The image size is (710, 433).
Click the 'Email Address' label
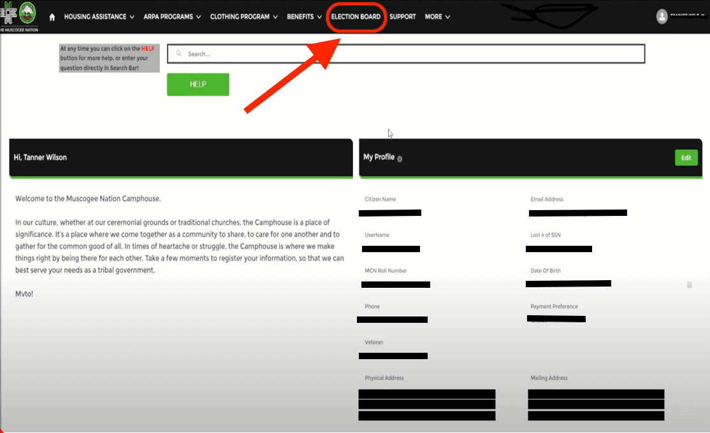pos(547,199)
